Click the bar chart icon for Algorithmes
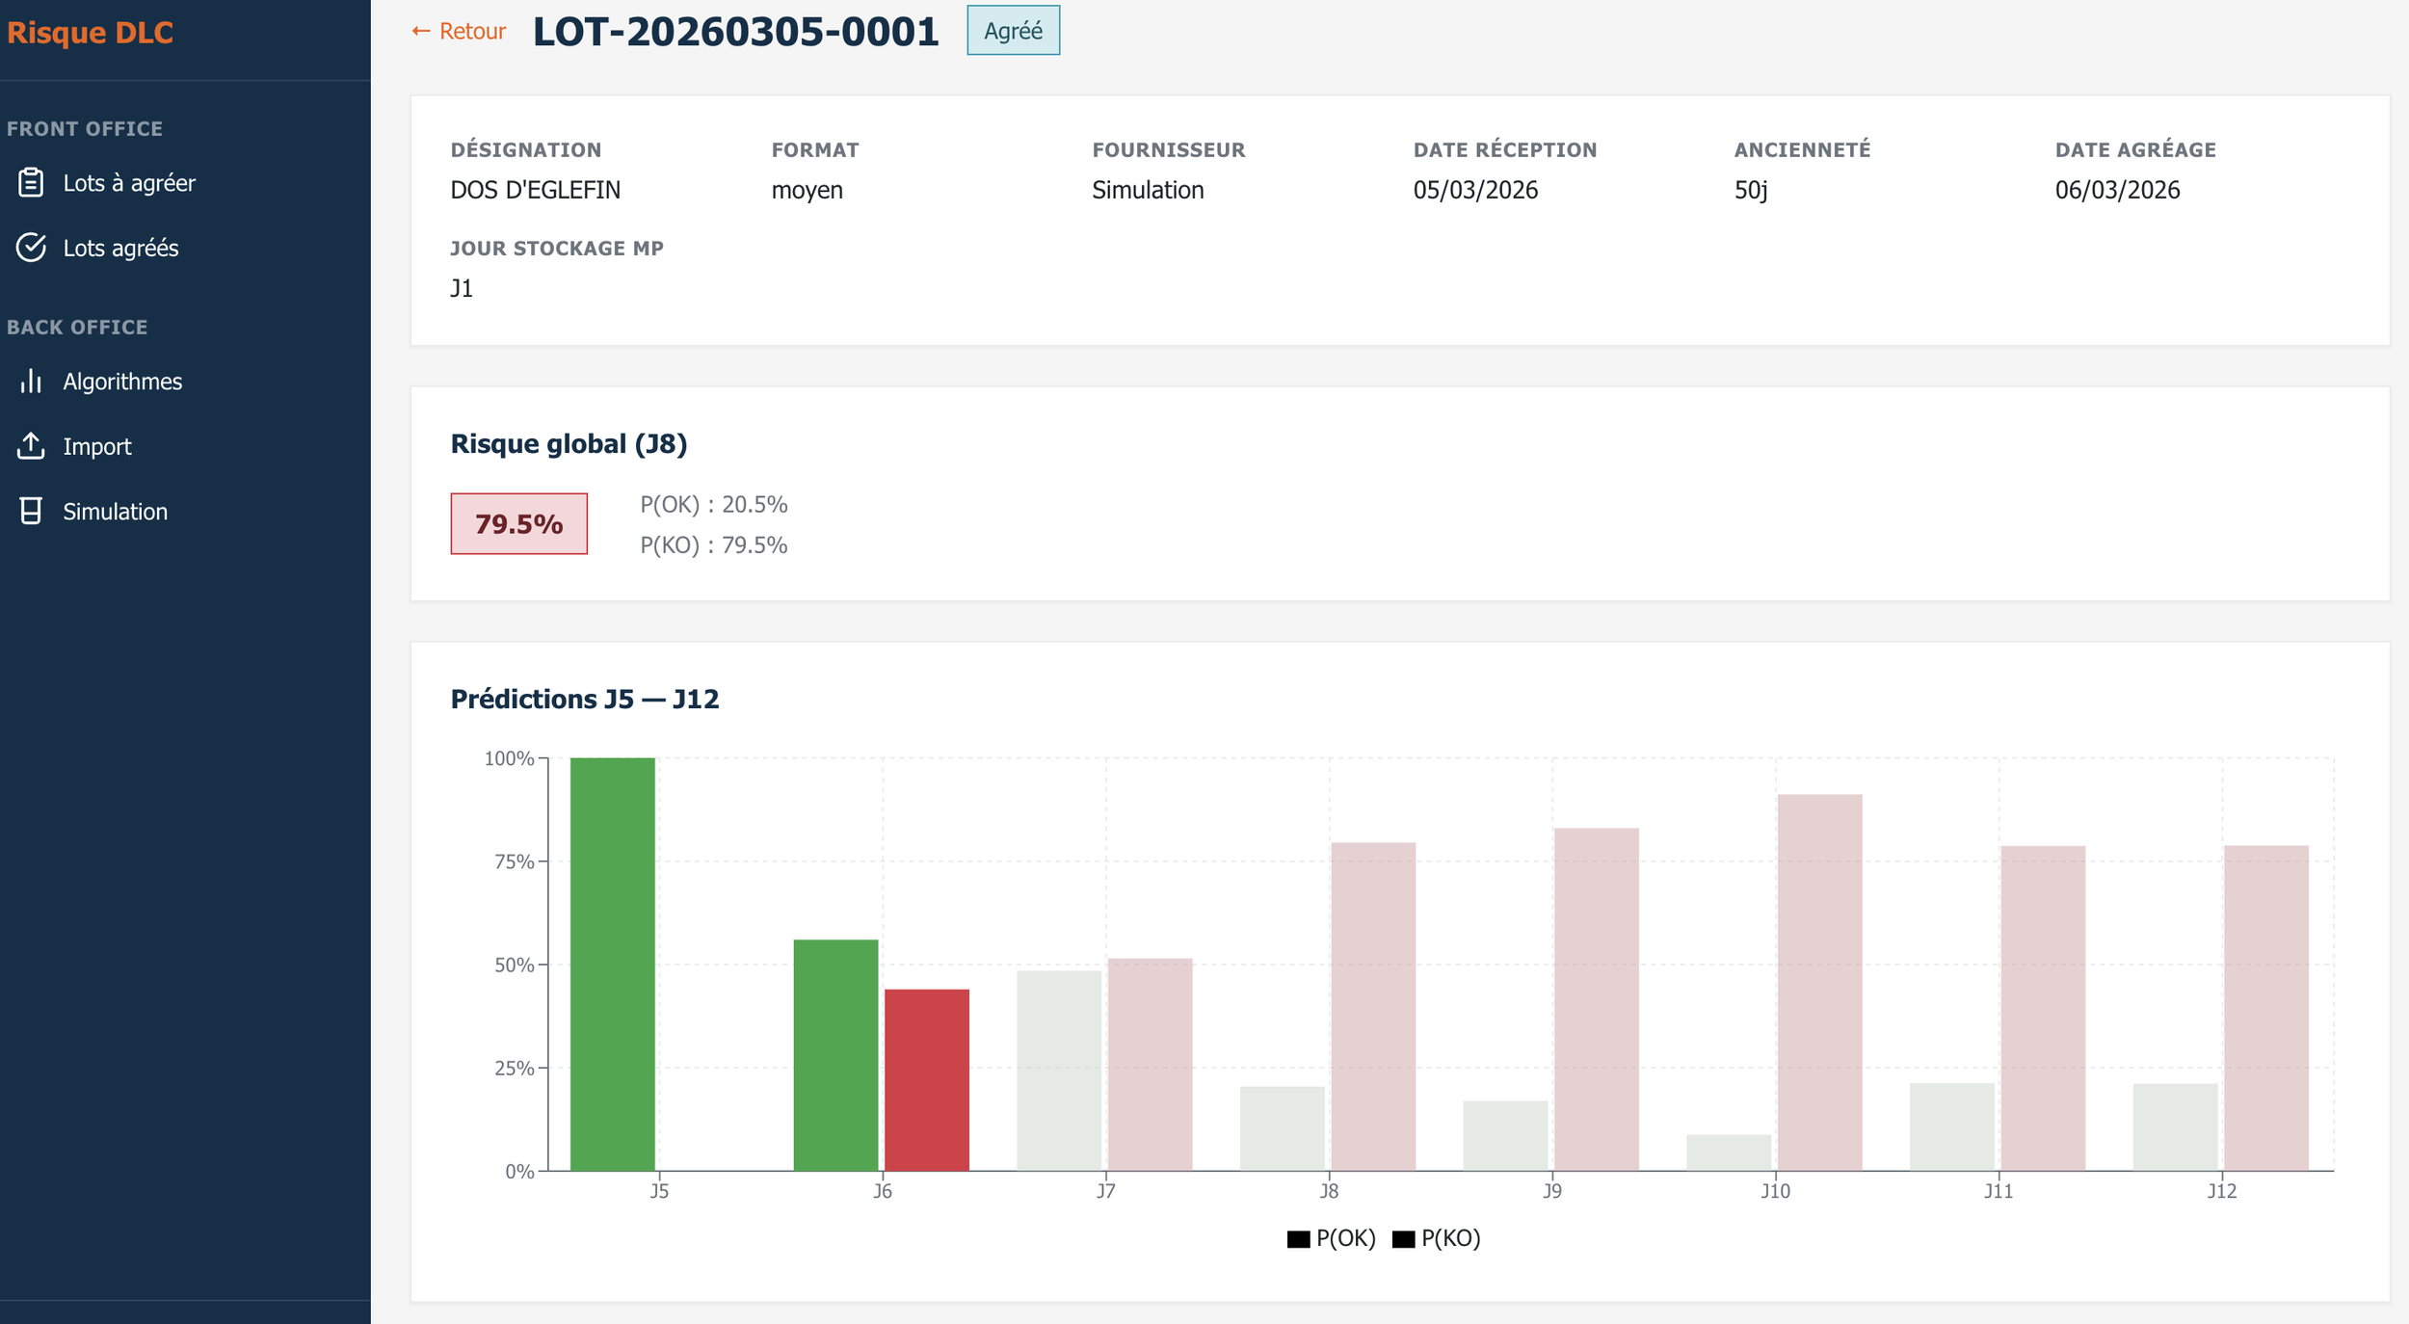2409x1324 pixels. point(31,382)
